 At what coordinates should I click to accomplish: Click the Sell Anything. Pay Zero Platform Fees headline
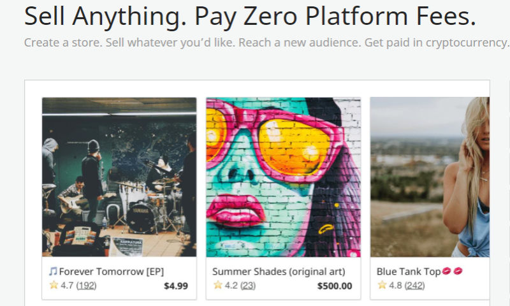coord(250,17)
